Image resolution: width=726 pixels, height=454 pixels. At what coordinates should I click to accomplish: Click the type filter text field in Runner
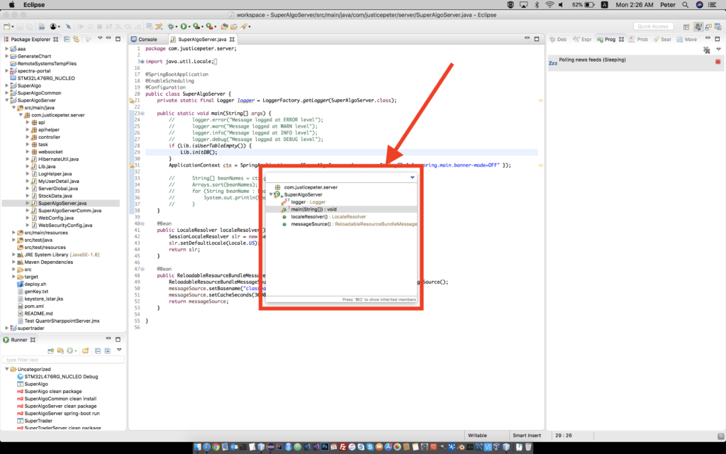(63, 360)
